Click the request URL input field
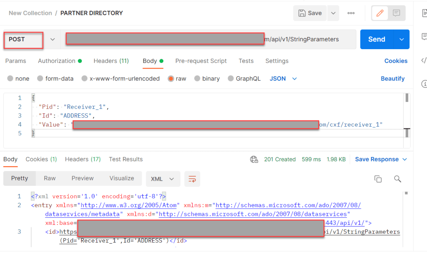 click(x=209, y=40)
